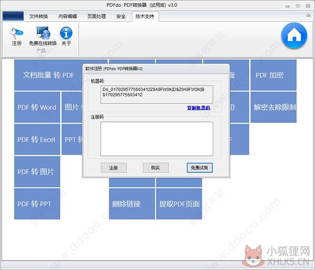Image resolution: width=315 pixels, height=270 pixels.
Task: Minimize the PDFdo window
Action: [x=288, y=6]
